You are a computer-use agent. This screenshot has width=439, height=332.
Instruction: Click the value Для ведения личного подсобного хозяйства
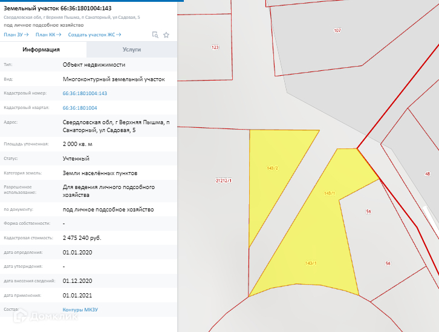click(109, 191)
